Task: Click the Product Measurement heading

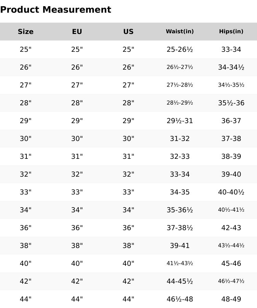Action: pos(56,10)
